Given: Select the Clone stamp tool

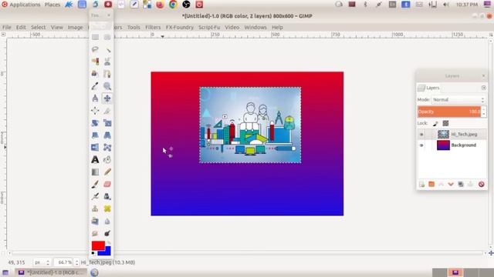Looking at the screenshot, I should pyautogui.click(x=95, y=209).
